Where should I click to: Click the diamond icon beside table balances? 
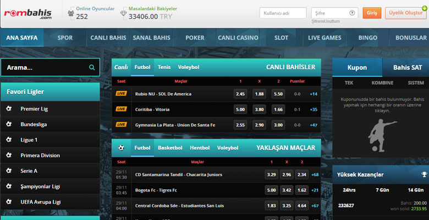123,13
